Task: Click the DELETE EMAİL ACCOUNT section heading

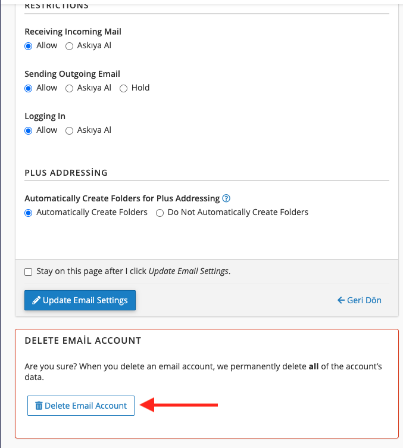Action: [x=83, y=341]
